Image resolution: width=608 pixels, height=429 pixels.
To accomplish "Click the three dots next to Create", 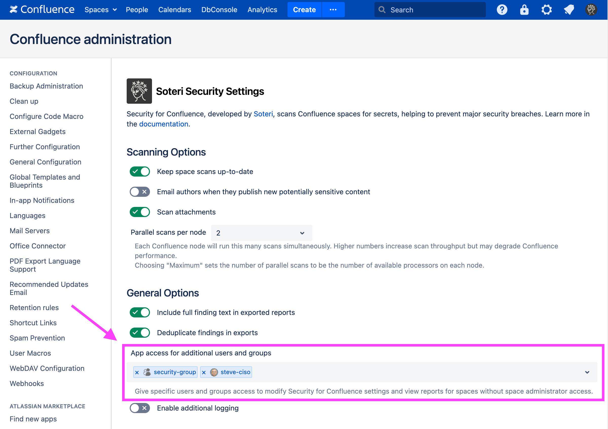I will [333, 10].
